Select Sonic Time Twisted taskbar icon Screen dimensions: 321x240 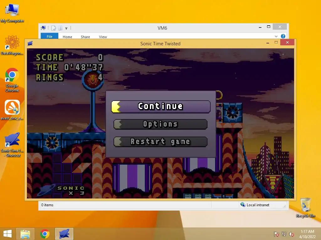[x=64, y=234]
